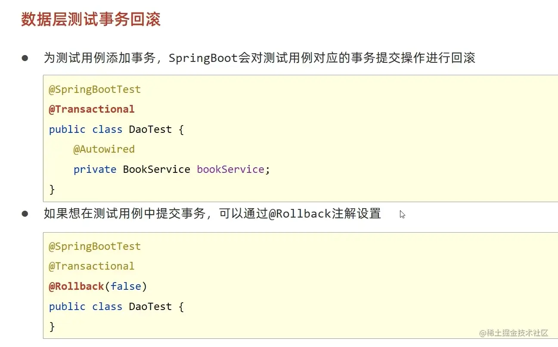Click the bullet text 为测试用例添加事务
Screen dimensions: 558x347
click(x=99, y=58)
